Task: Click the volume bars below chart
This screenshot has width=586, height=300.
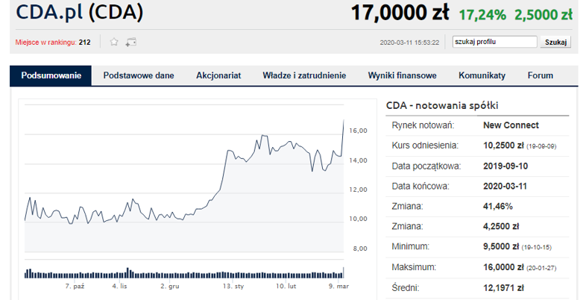Action: pos(184,273)
